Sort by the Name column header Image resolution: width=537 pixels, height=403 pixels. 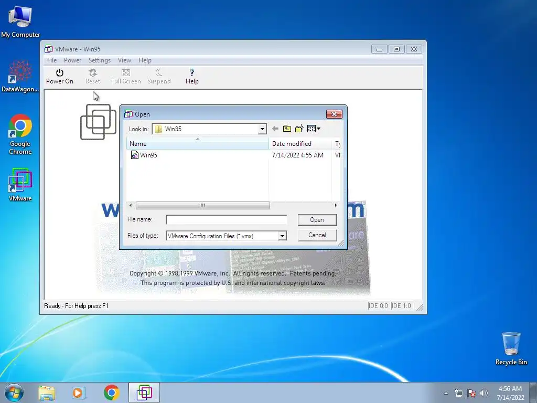[198, 144]
